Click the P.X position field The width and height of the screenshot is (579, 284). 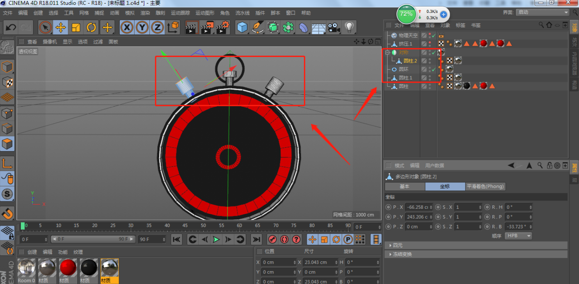tap(419, 207)
